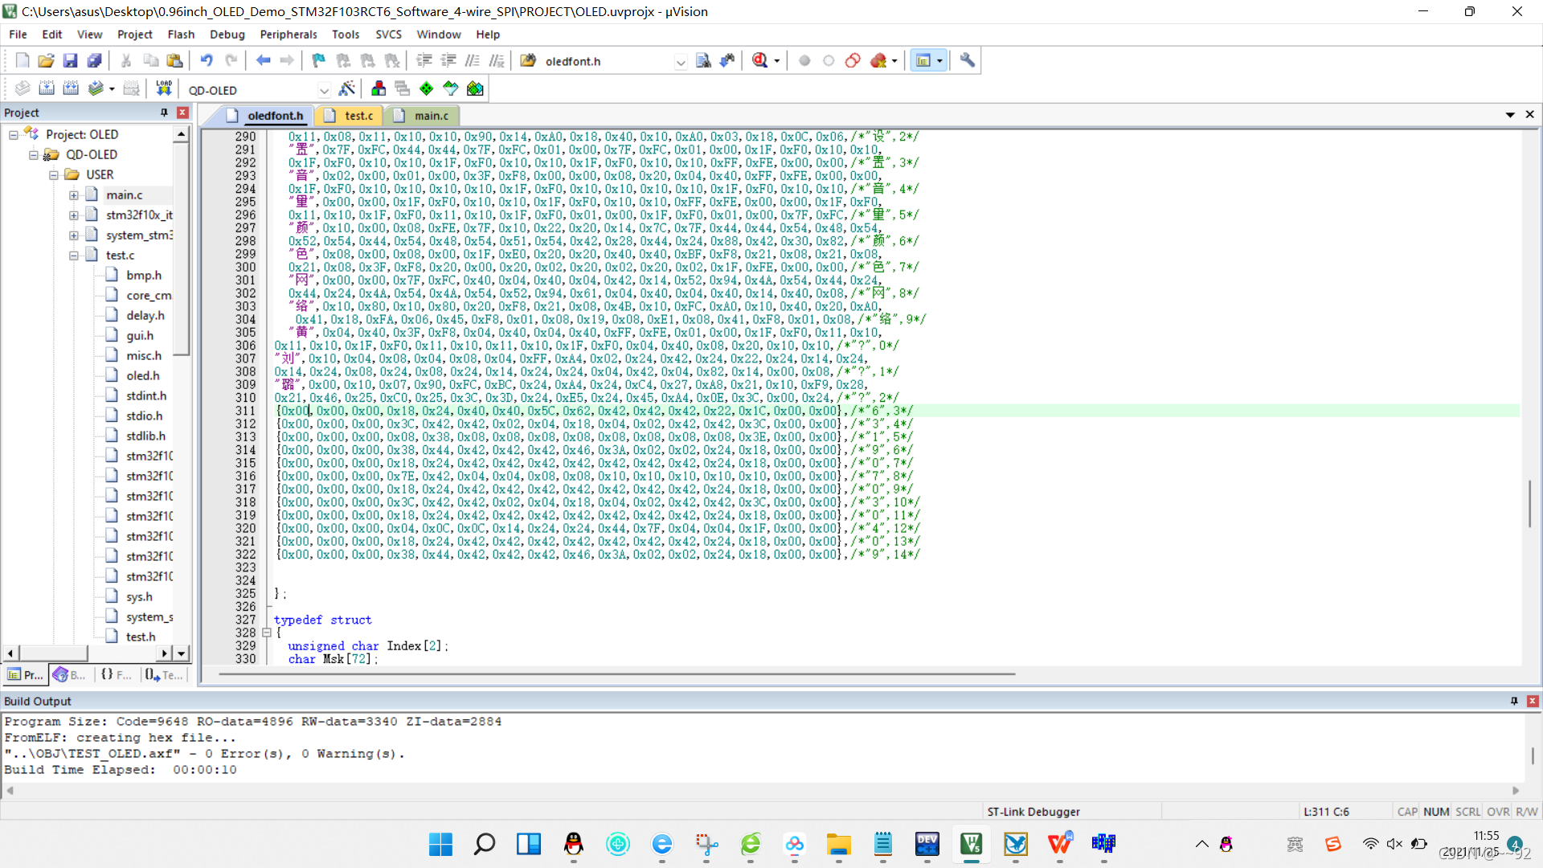Collapse the test.c tree node
Image resolution: width=1543 pixels, height=868 pixels.
click(73, 256)
